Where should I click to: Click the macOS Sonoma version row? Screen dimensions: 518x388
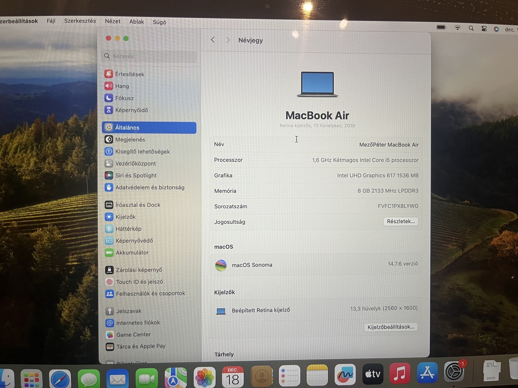tap(316, 265)
